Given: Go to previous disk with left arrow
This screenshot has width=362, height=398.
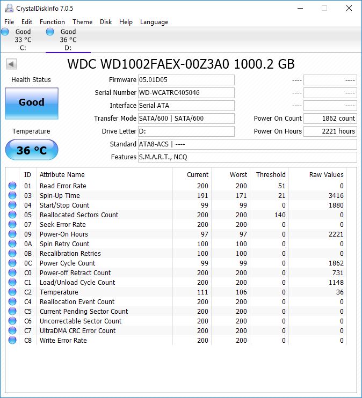Looking at the screenshot, I should tap(11, 64).
